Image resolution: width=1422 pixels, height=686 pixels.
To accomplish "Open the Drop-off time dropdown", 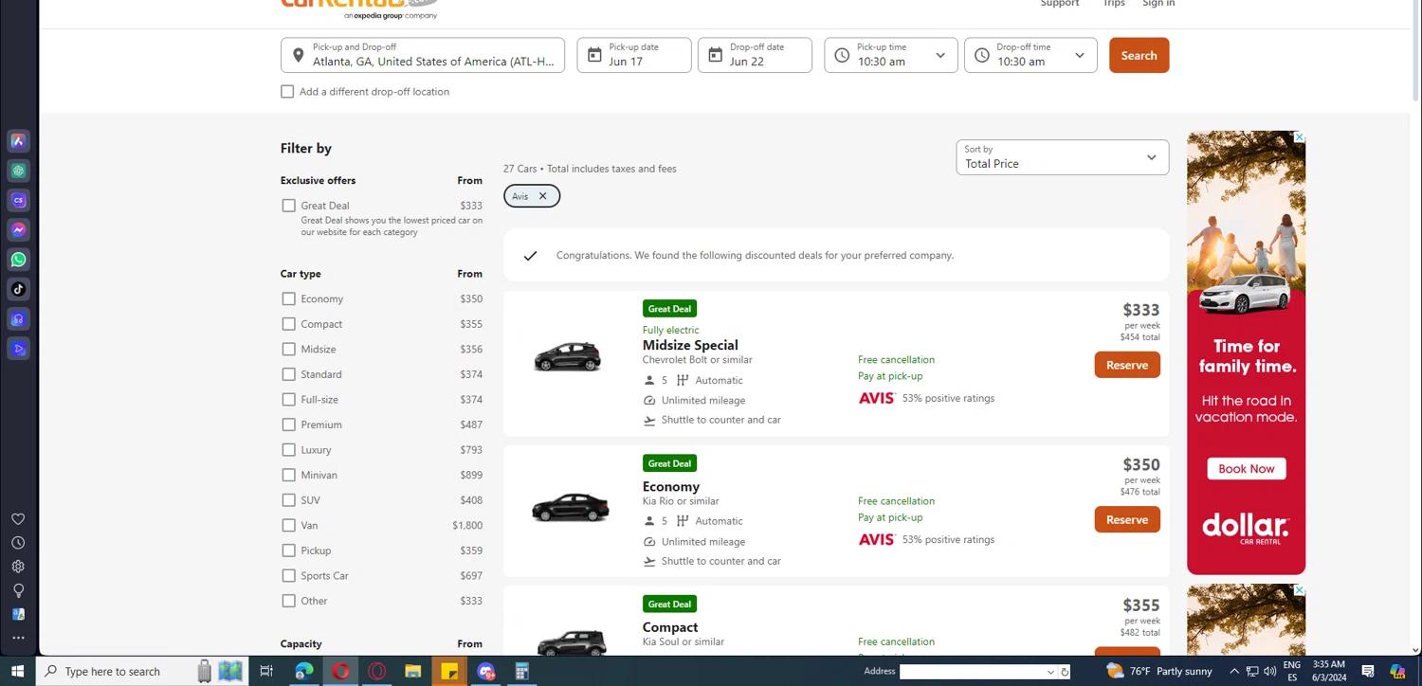I will pyautogui.click(x=1030, y=56).
